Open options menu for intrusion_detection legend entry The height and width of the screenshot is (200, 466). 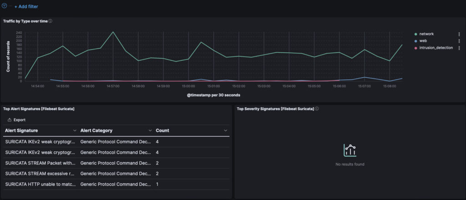click(x=459, y=48)
